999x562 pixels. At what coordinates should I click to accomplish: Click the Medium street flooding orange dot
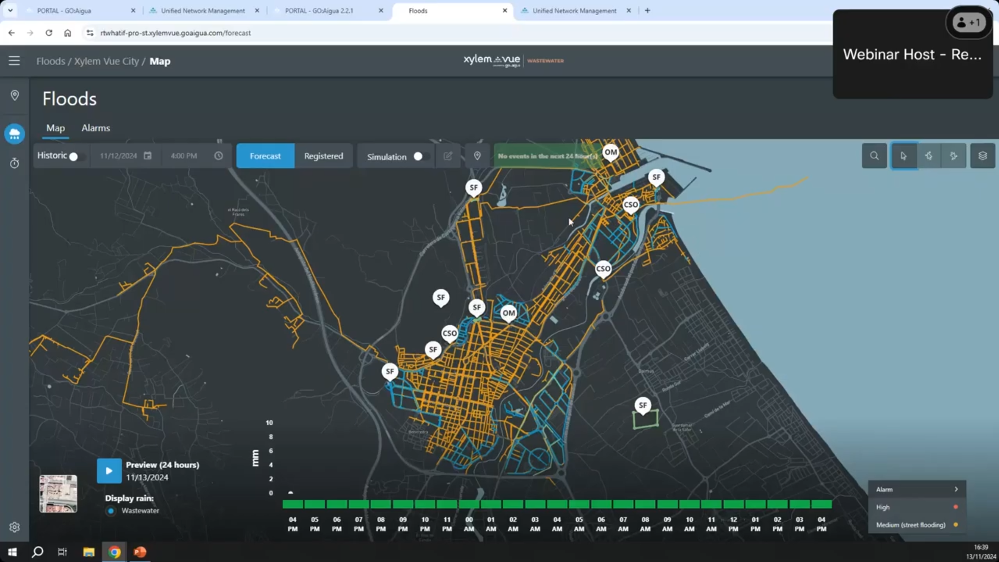pos(956,524)
